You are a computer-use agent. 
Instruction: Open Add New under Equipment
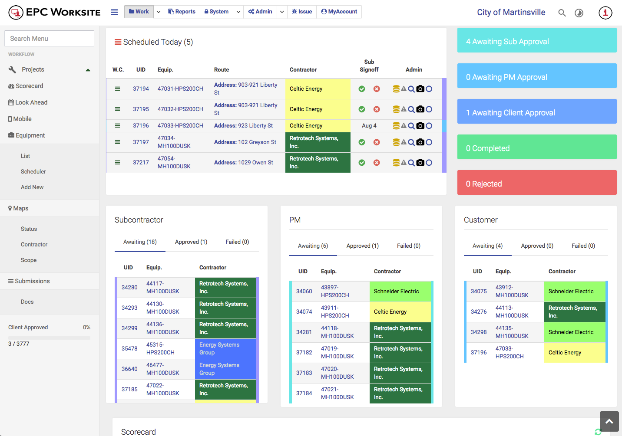(x=32, y=187)
